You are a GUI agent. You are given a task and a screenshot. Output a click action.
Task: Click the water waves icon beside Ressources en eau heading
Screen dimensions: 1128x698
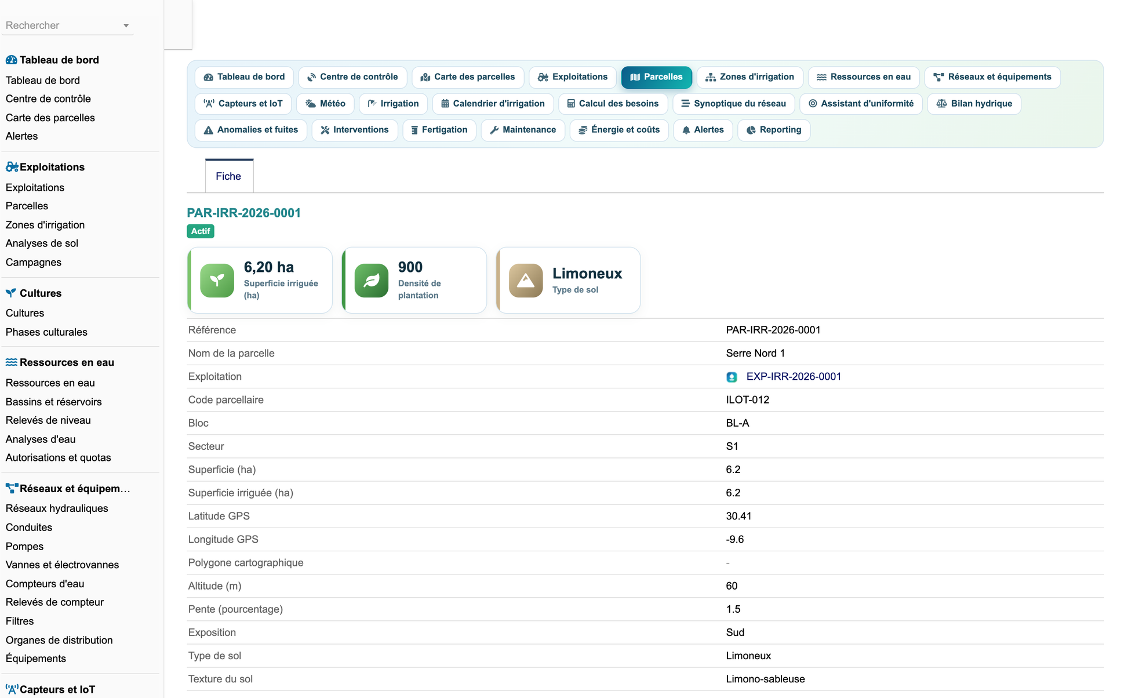(x=11, y=362)
